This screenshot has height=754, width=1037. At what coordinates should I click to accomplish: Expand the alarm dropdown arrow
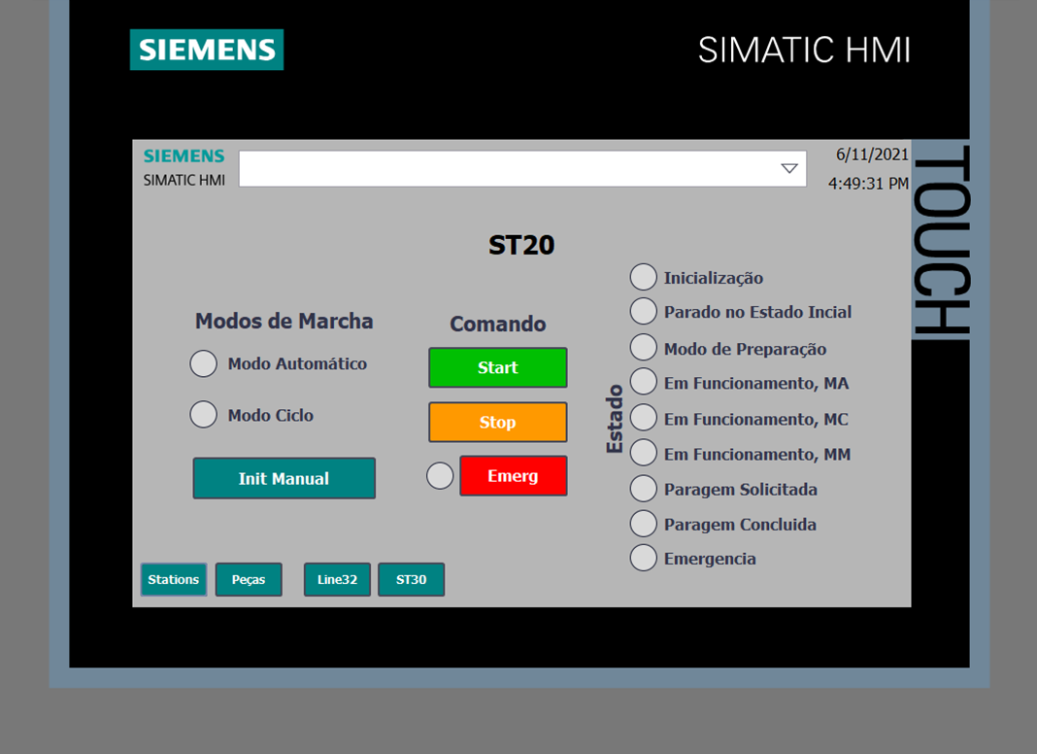coord(789,168)
